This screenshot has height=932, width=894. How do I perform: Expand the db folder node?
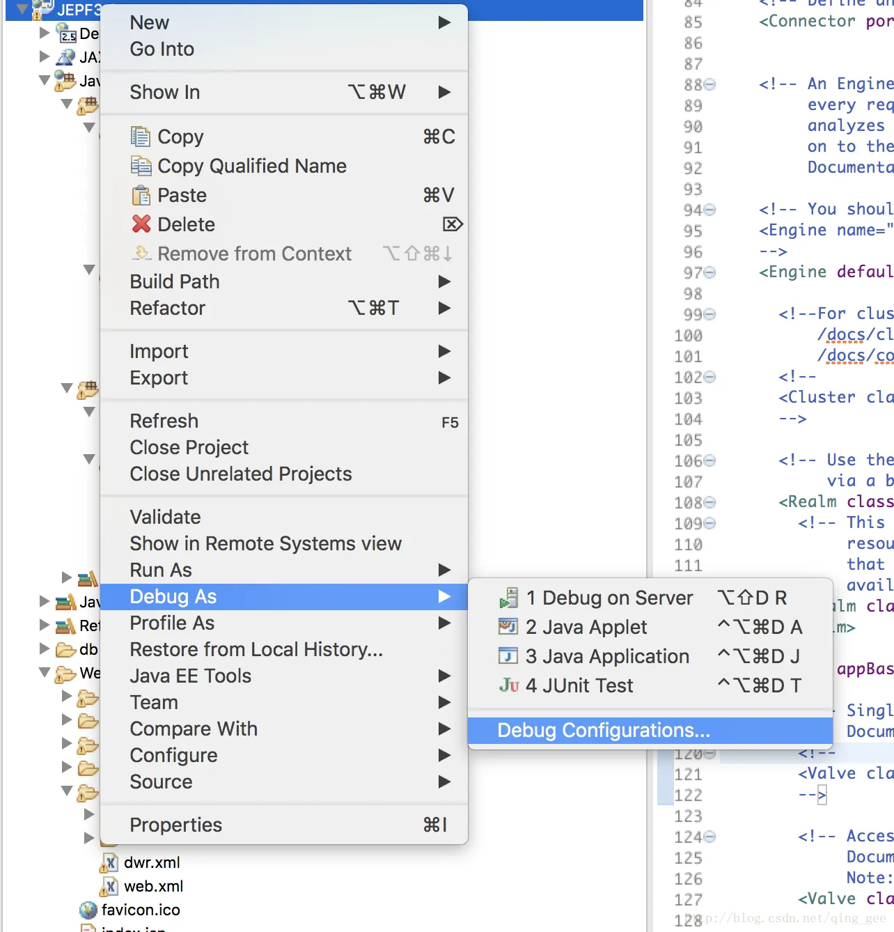point(45,648)
